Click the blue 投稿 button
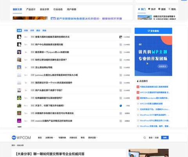The width and height of the screenshot is (188, 157). point(165,138)
